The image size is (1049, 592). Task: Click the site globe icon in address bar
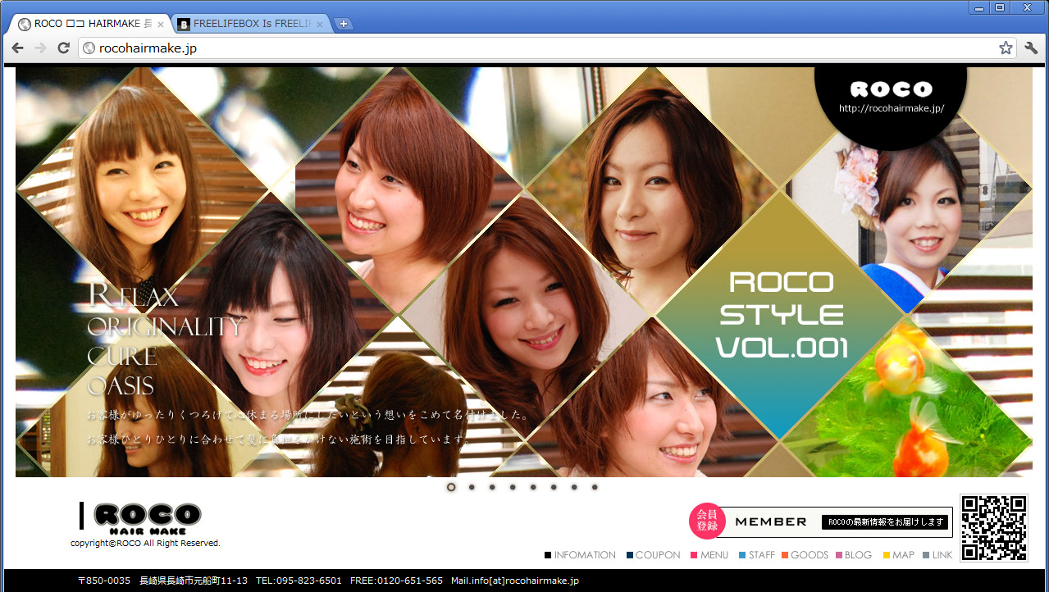click(89, 48)
